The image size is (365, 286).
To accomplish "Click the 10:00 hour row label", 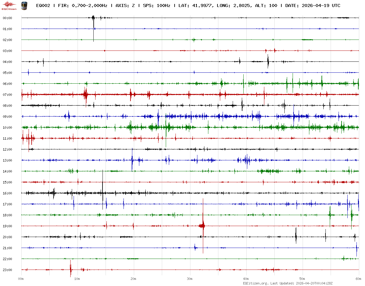I will point(7,127).
